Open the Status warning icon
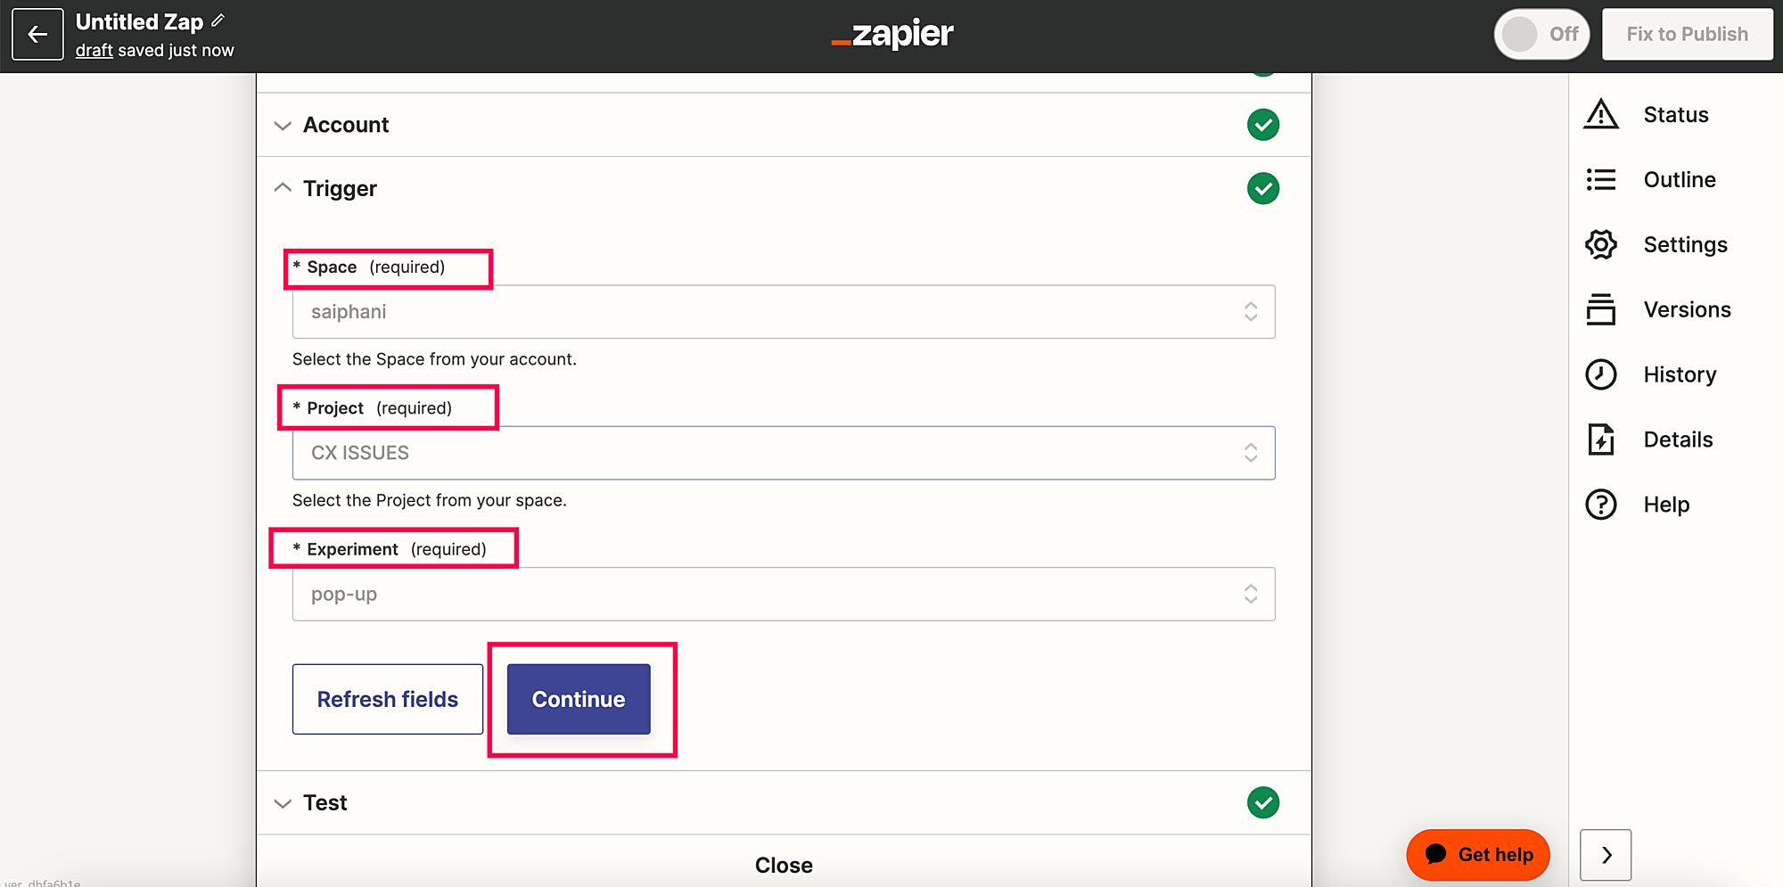The width and height of the screenshot is (1783, 887). (x=1601, y=115)
